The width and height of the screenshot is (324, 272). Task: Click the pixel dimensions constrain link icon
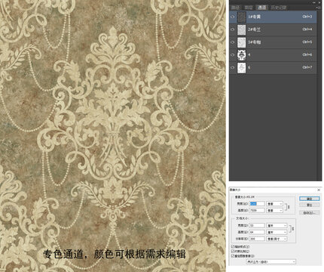[289, 207]
